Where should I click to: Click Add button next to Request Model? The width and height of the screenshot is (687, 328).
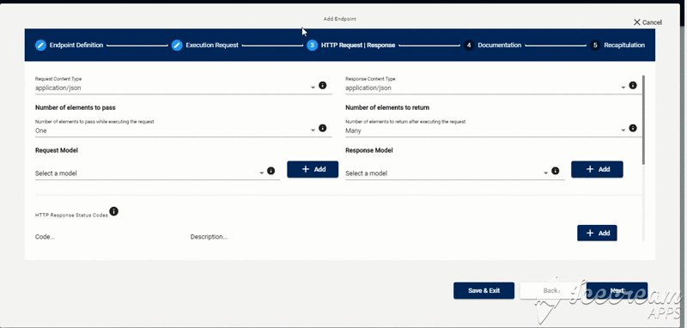[313, 169]
